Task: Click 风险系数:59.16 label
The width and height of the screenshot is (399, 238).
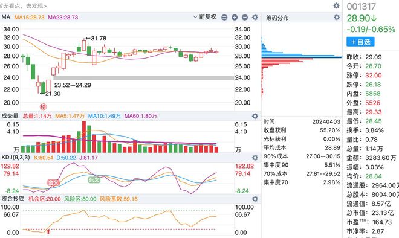Action: pyautogui.click(x=118, y=199)
